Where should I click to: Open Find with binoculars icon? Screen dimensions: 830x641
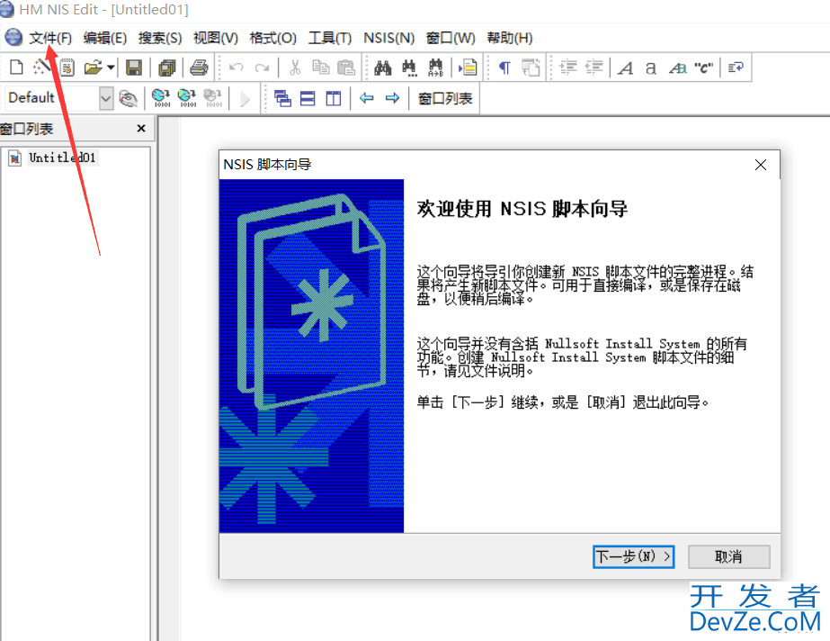click(383, 68)
